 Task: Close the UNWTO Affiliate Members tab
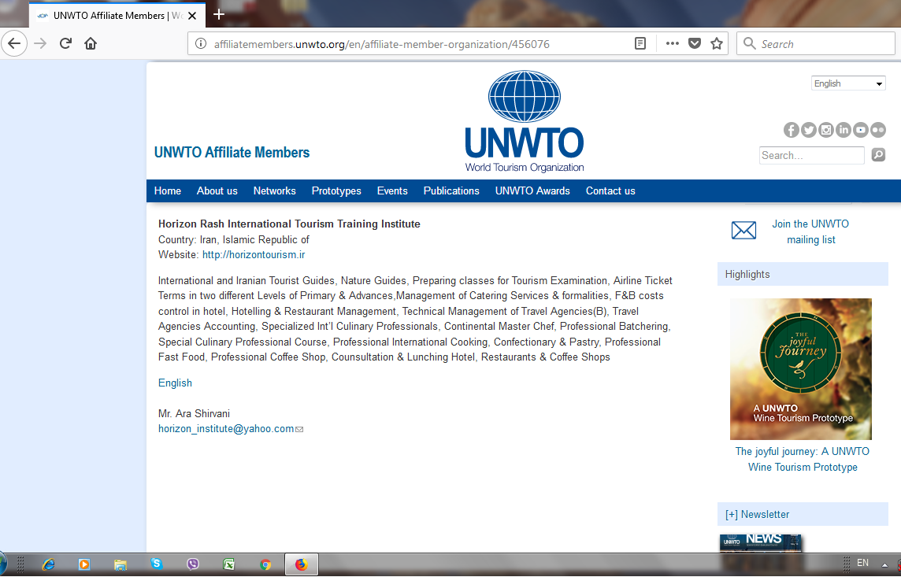[x=192, y=16]
